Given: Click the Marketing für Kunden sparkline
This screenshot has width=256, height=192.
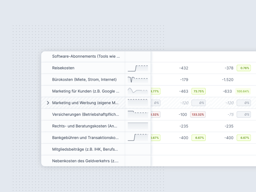Looking at the screenshot, I should pyautogui.click(x=138, y=91).
